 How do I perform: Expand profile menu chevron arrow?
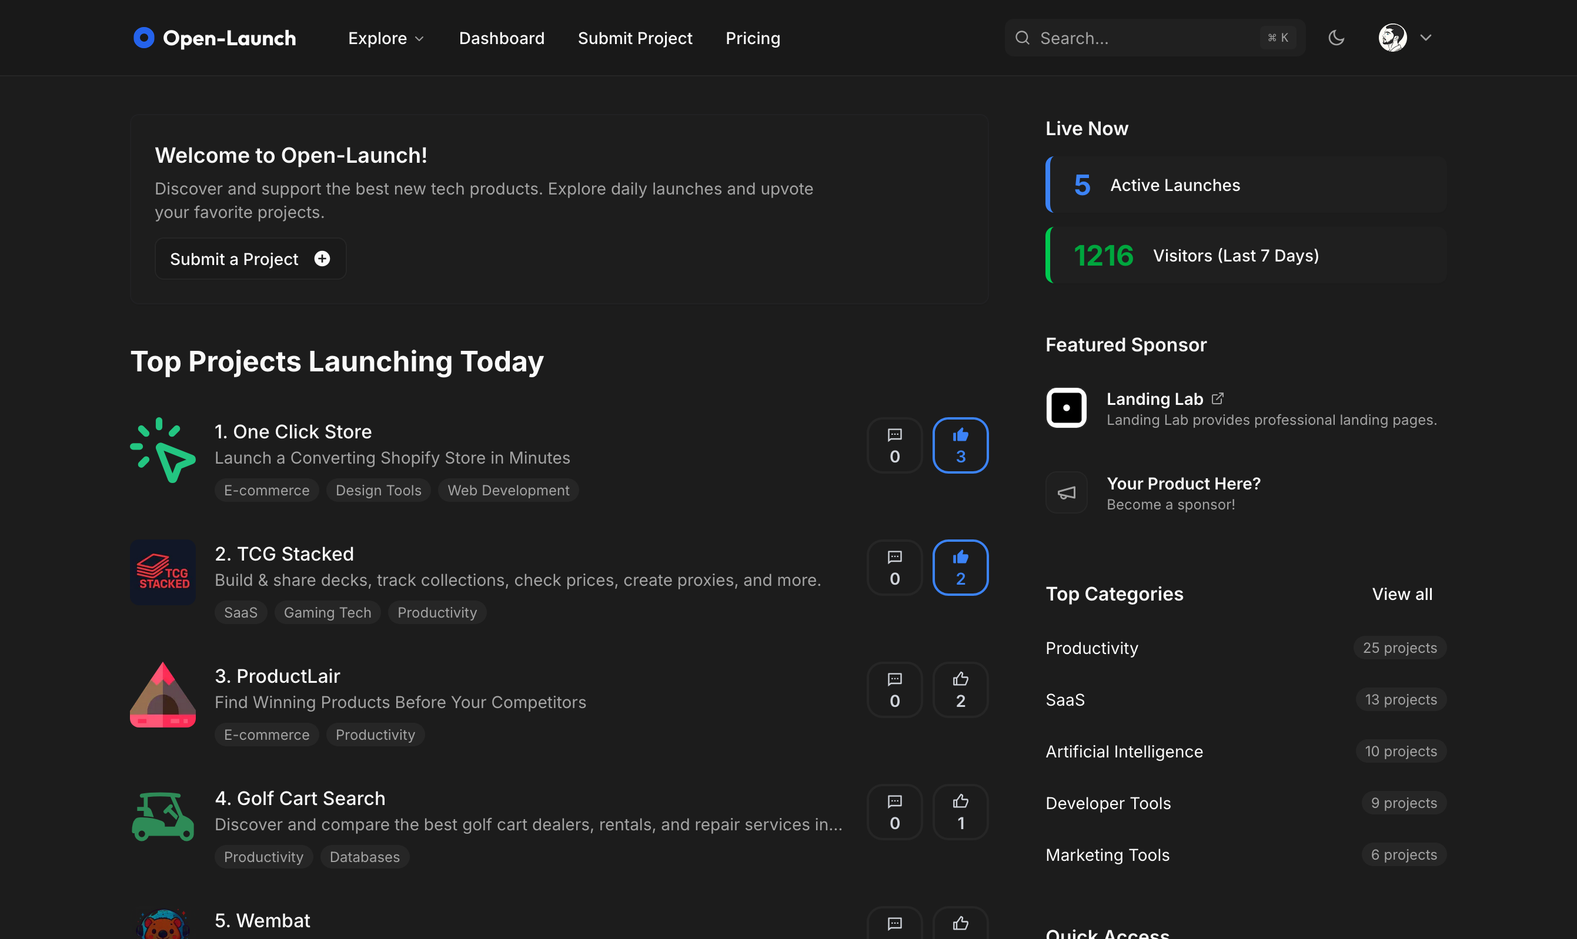point(1426,38)
